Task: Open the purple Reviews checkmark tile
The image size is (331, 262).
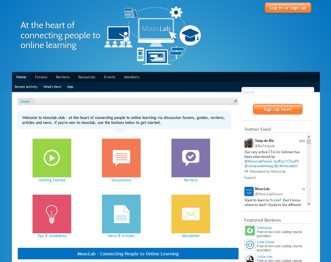Action: click(191, 158)
